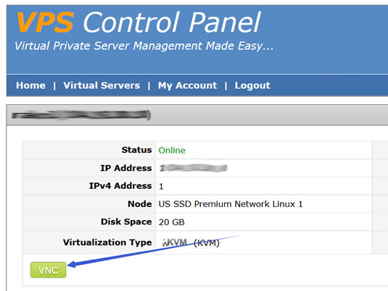Open the VNC console button
The height and width of the screenshot is (291, 388).
49,270
